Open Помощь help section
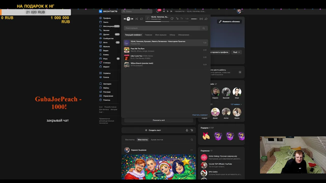The height and width of the screenshot is (183, 326). (105, 100)
